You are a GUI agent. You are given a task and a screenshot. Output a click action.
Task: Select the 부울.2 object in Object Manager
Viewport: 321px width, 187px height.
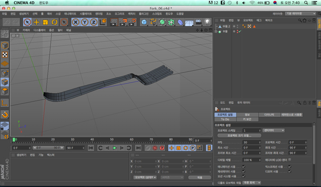(226, 27)
